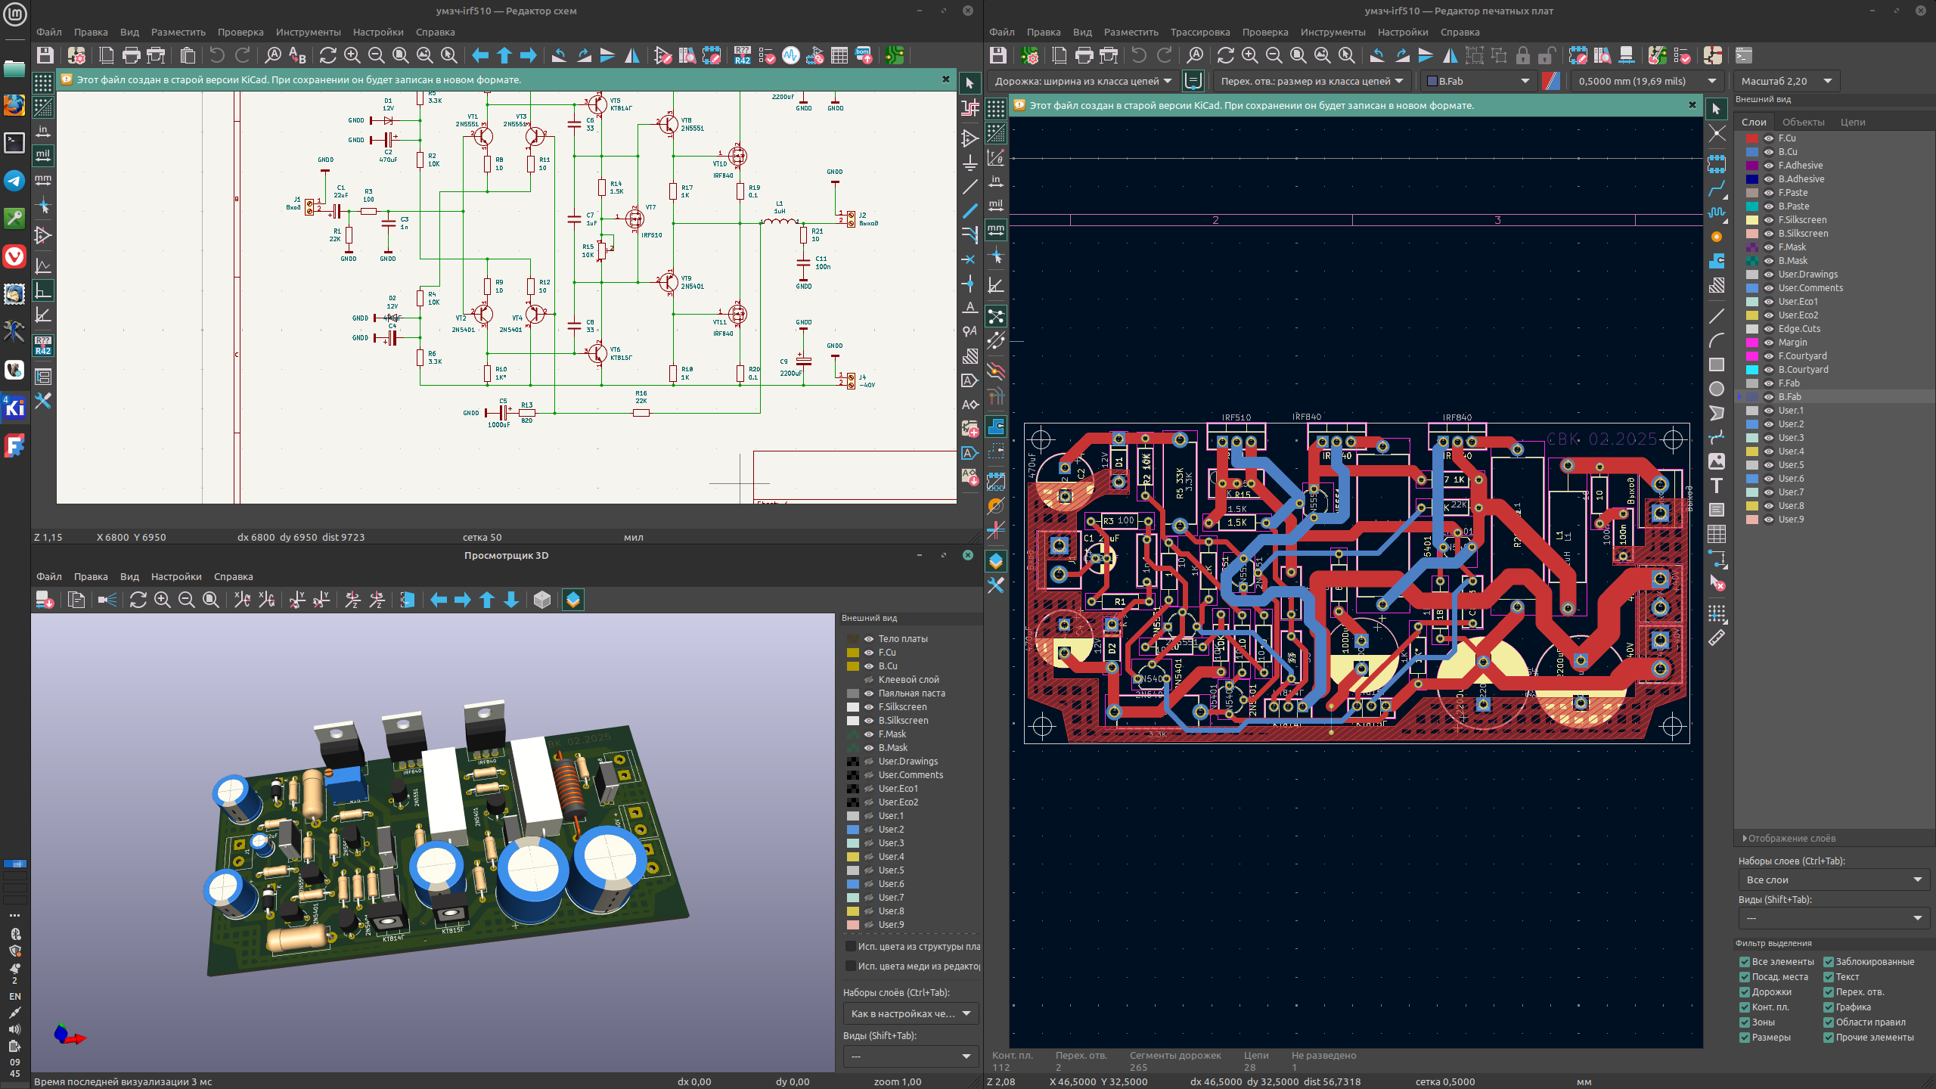
Task: Uncheck the Дорожки selection filter
Action: (1745, 992)
